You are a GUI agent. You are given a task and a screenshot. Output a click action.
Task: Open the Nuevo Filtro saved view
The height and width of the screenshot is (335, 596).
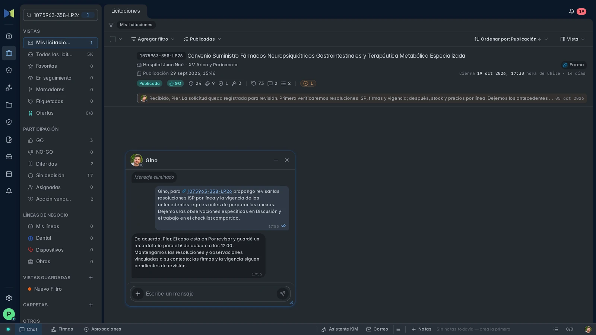[60, 289]
